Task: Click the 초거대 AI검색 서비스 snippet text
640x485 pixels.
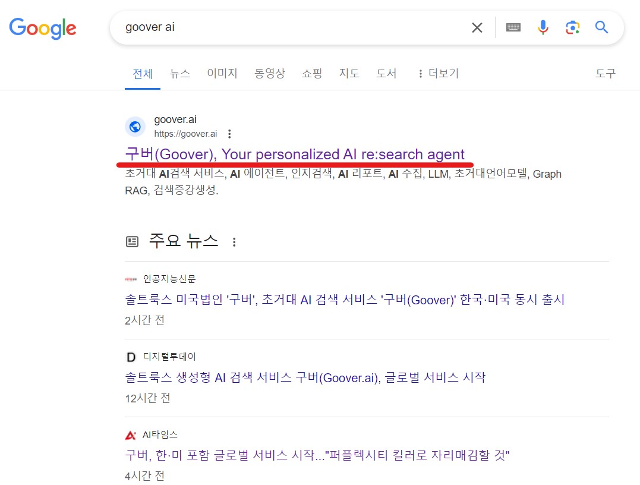Action: tap(343, 182)
